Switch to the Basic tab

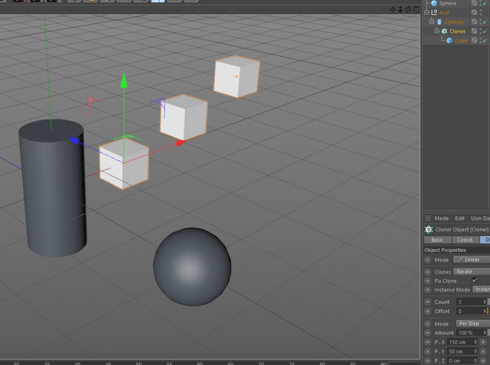coord(438,240)
